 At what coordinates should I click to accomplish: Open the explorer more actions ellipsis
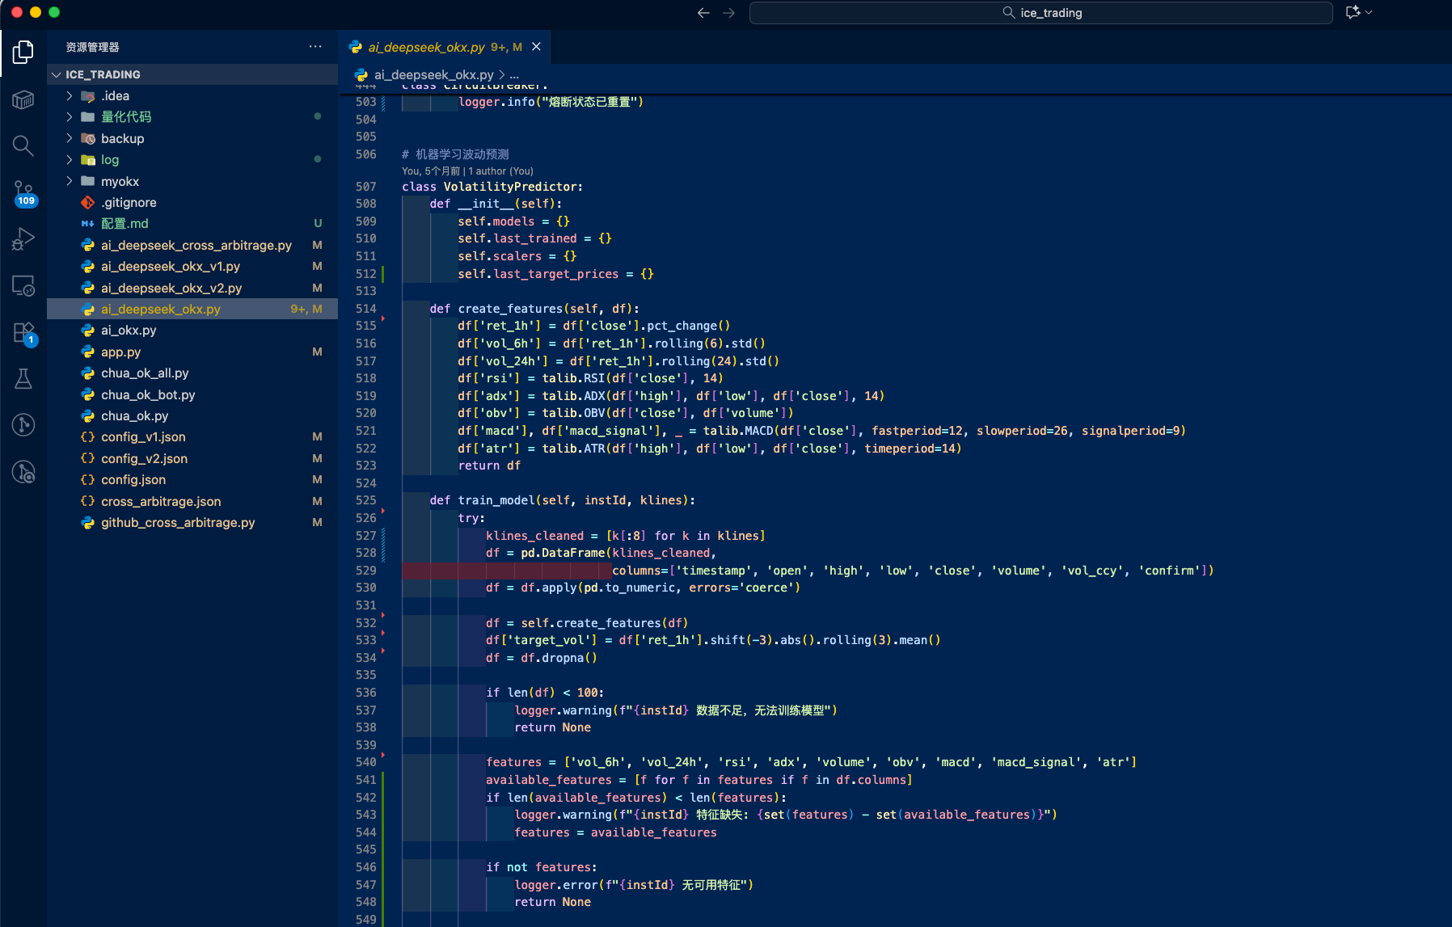[x=315, y=47]
